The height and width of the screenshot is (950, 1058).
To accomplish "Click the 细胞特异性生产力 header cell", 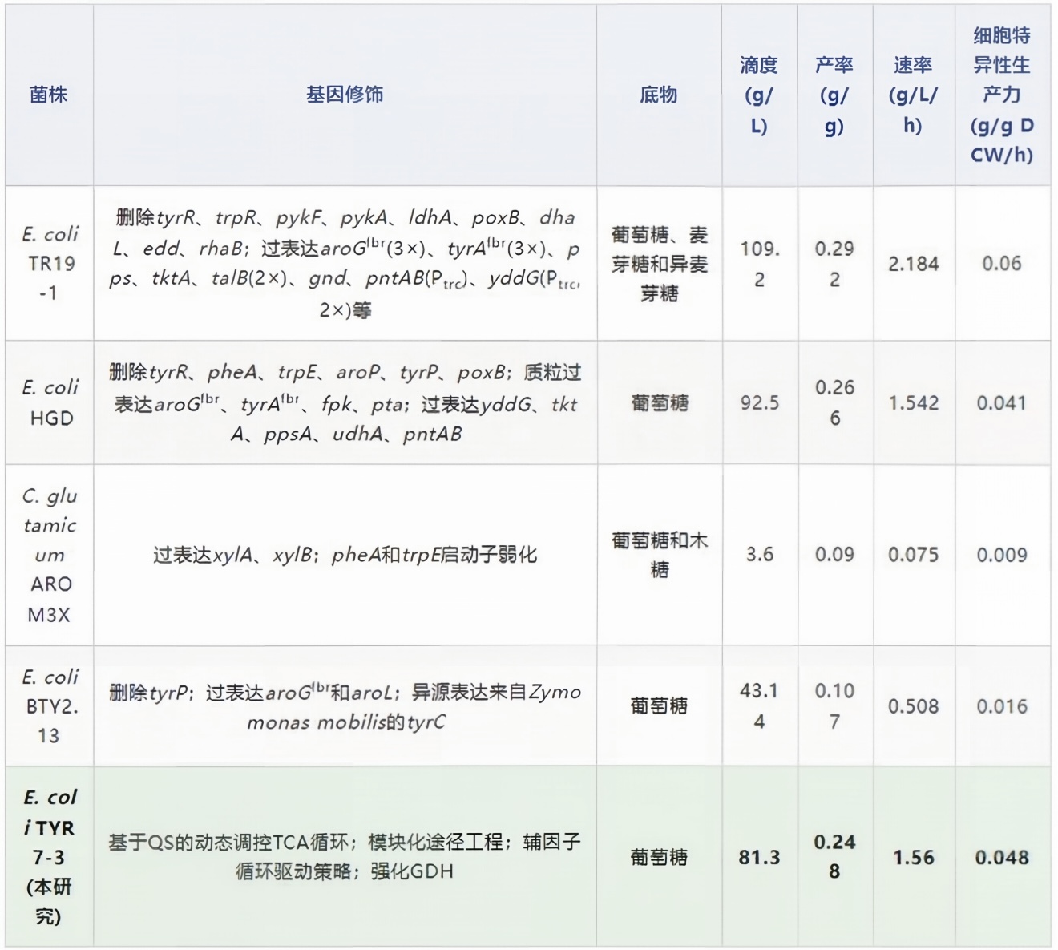I will tap(1002, 95).
